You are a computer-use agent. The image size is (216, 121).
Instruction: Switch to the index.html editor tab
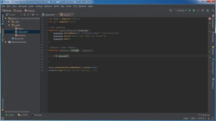[x=50, y=15]
